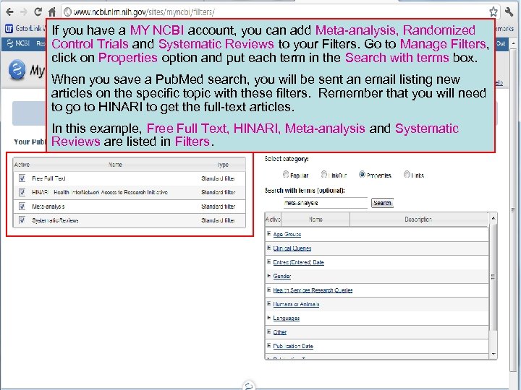Screen dimensions: 521x390
Task: Select the LinkOut category radio button
Action: click(324, 174)
